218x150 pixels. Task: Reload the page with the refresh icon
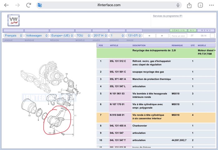29,5
